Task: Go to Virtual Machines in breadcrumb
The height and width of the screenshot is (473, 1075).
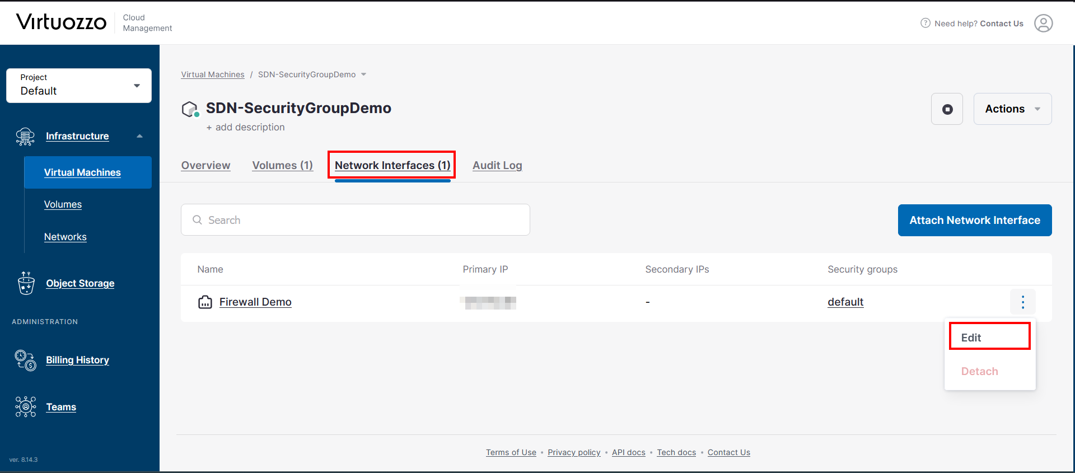Action: coord(213,74)
